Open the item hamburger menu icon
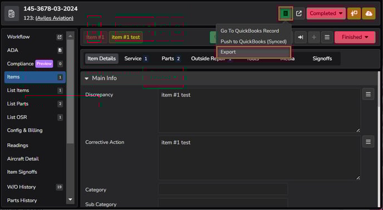This screenshot has height=210, width=383. [x=327, y=37]
